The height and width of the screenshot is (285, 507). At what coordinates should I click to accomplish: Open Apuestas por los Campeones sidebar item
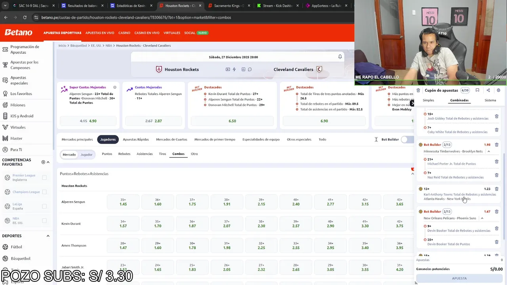coord(25,65)
